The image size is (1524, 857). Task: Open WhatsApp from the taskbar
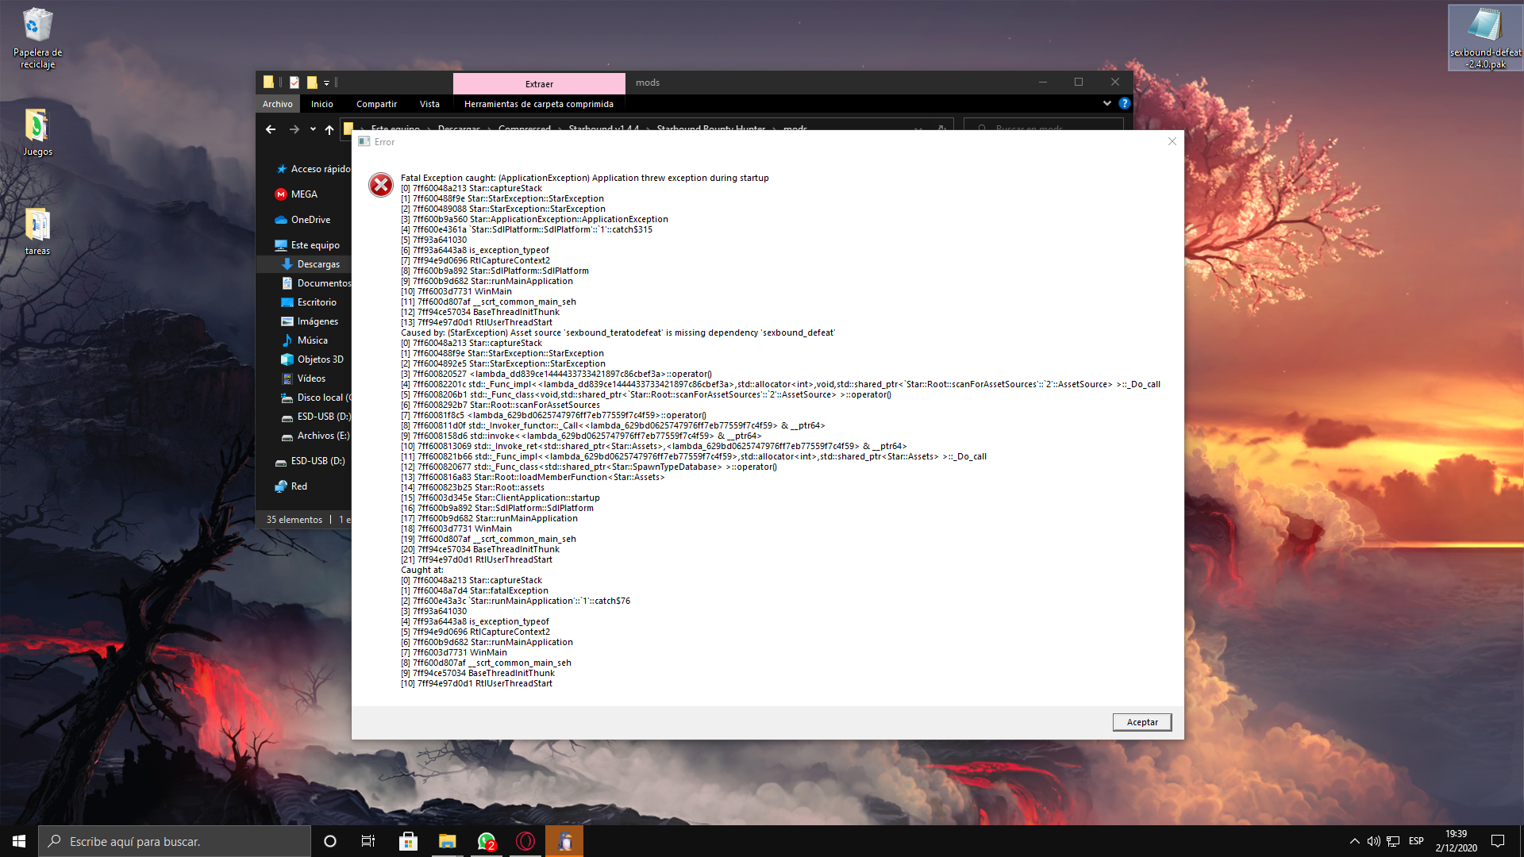coord(487,841)
